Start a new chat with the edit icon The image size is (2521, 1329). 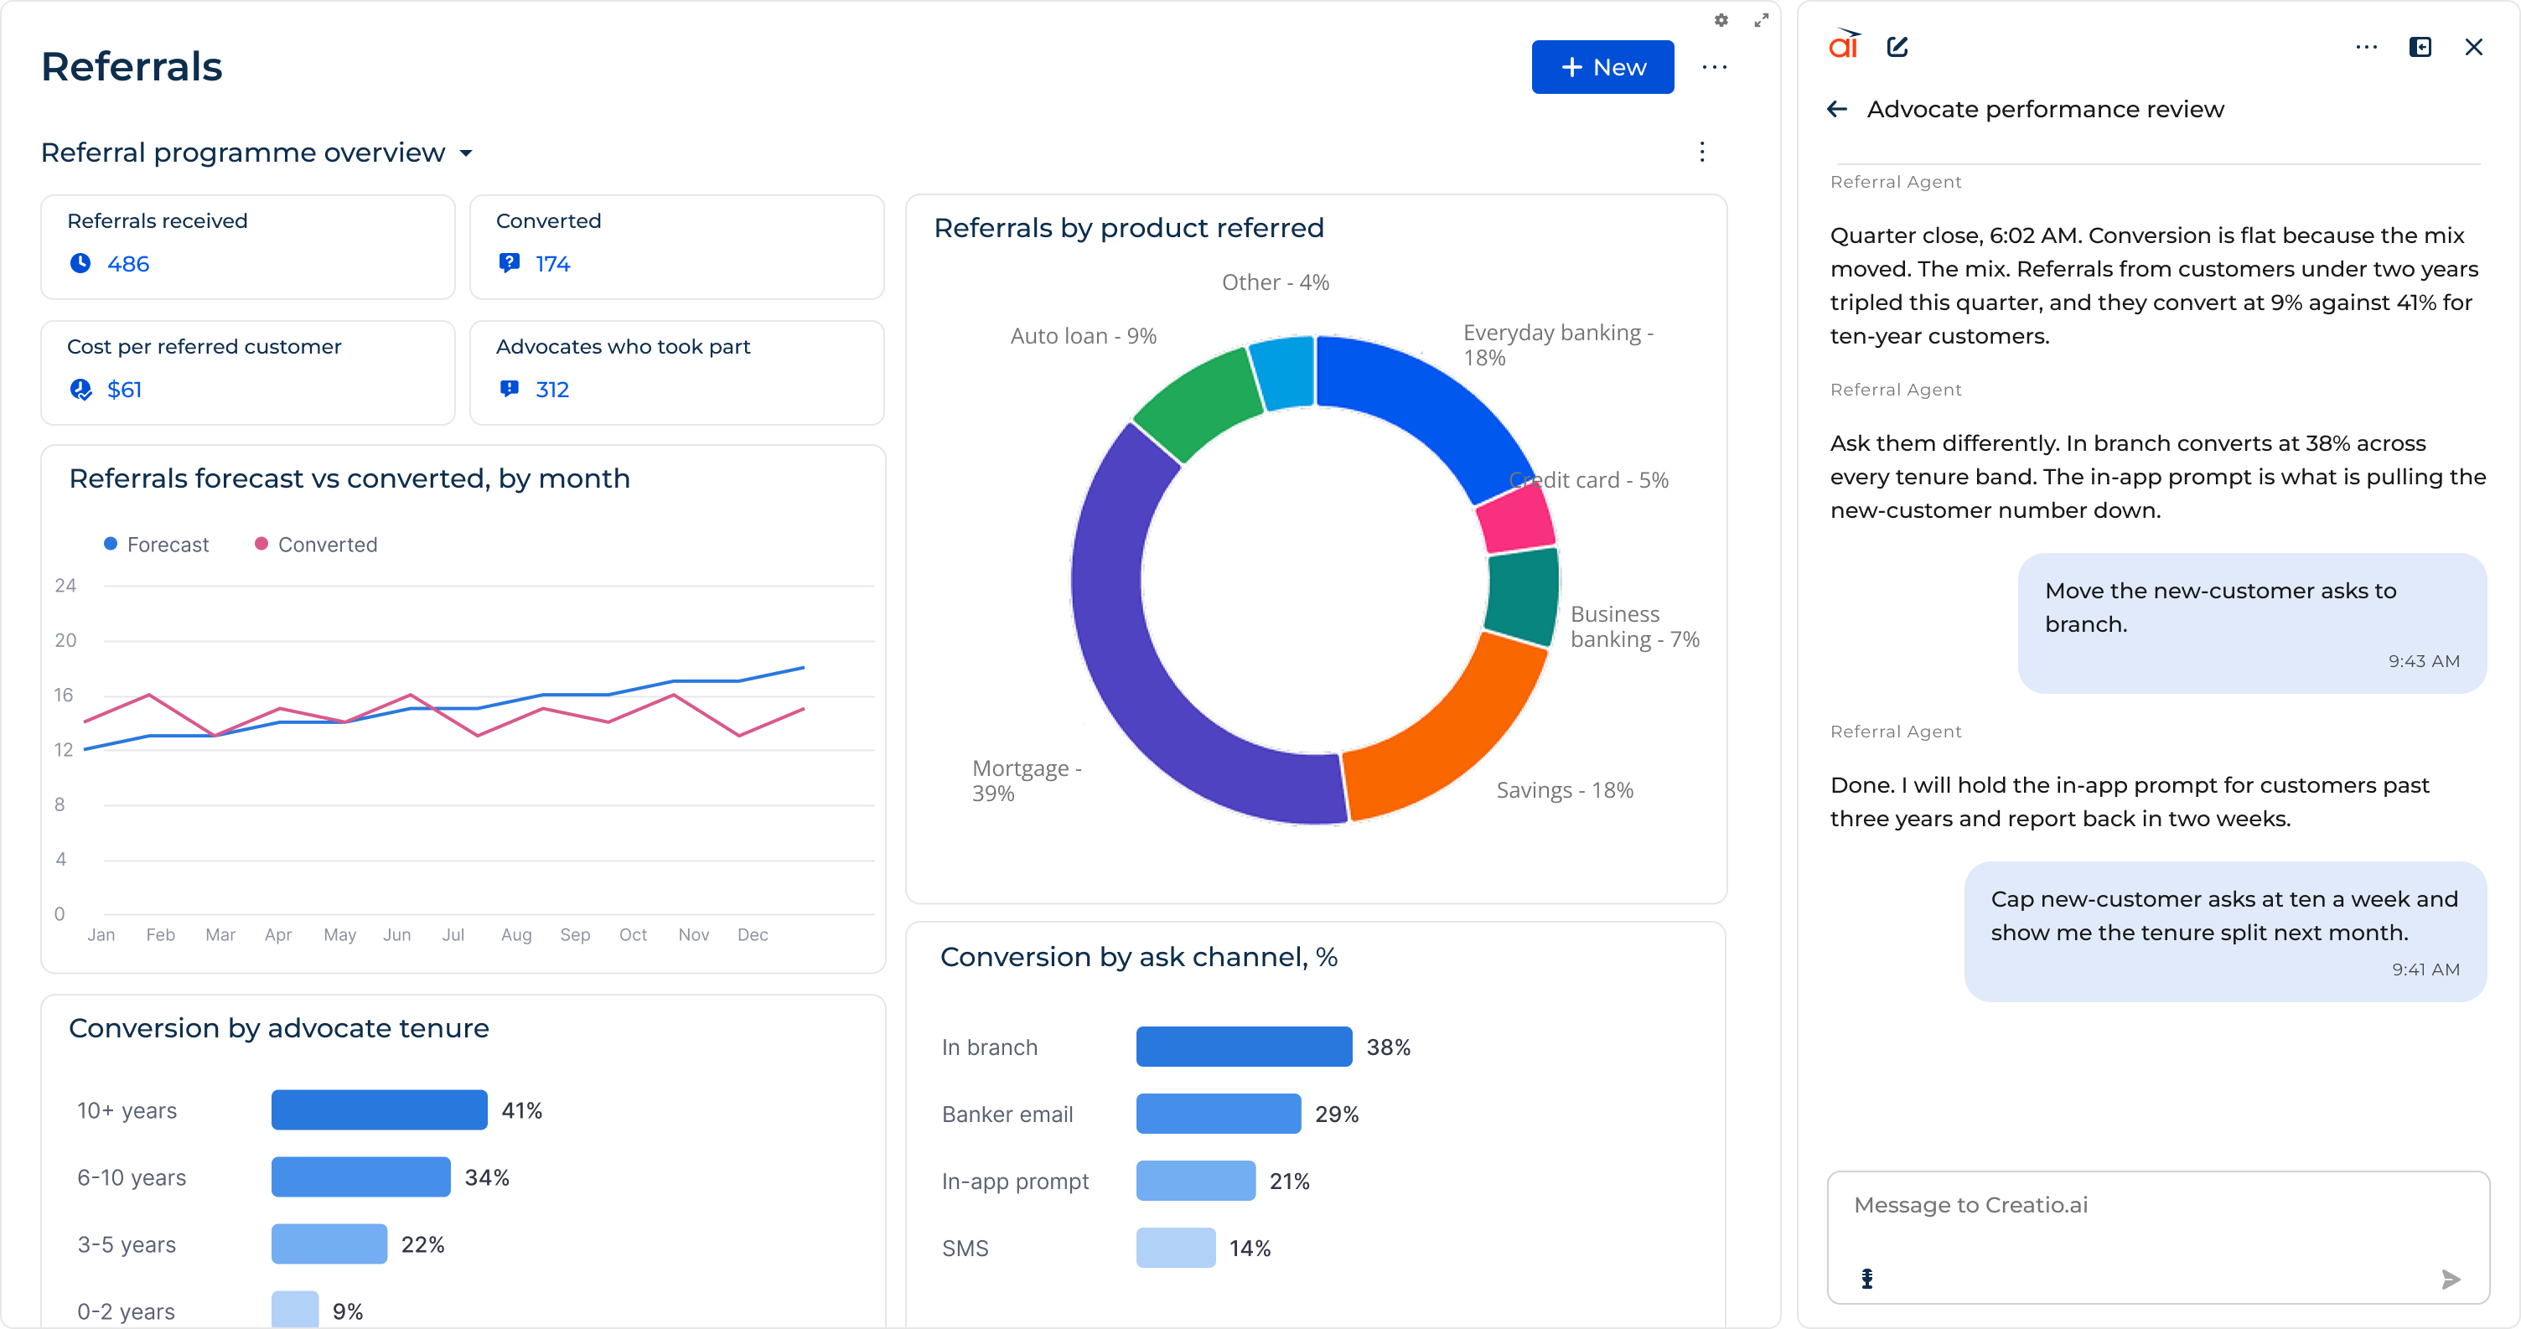pos(1897,47)
